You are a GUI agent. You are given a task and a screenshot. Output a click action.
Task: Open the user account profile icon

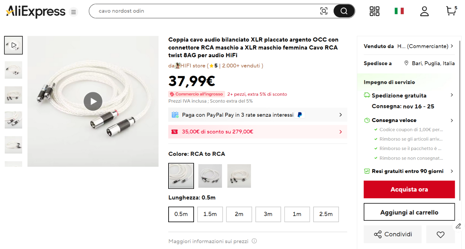click(424, 11)
